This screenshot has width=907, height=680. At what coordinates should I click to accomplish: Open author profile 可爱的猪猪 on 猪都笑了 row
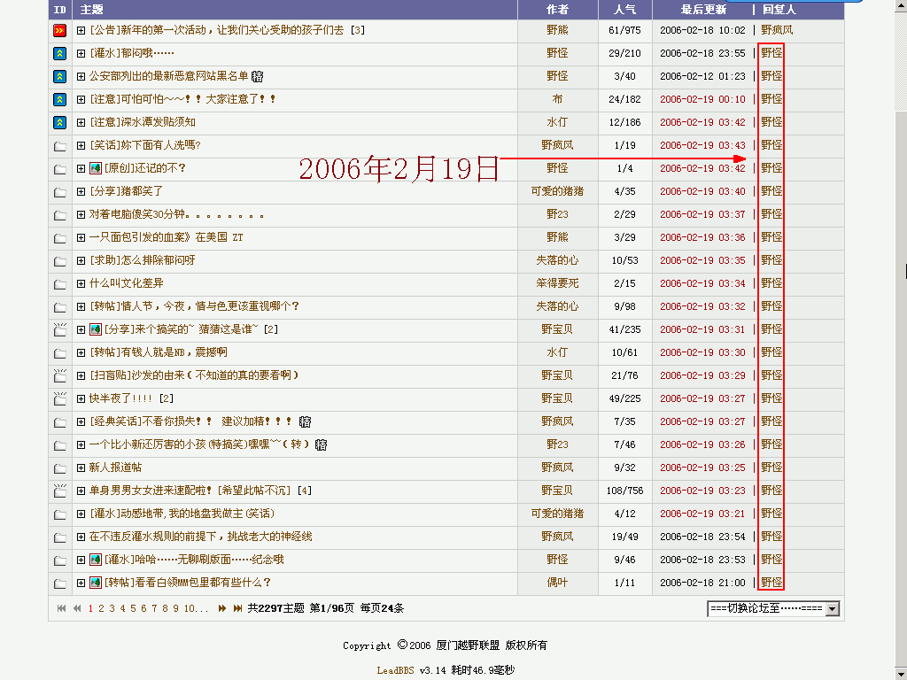pyautogui.click(x=557, y=191)
